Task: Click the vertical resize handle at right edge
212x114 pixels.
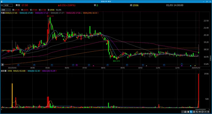Action: tap(211, 58)
